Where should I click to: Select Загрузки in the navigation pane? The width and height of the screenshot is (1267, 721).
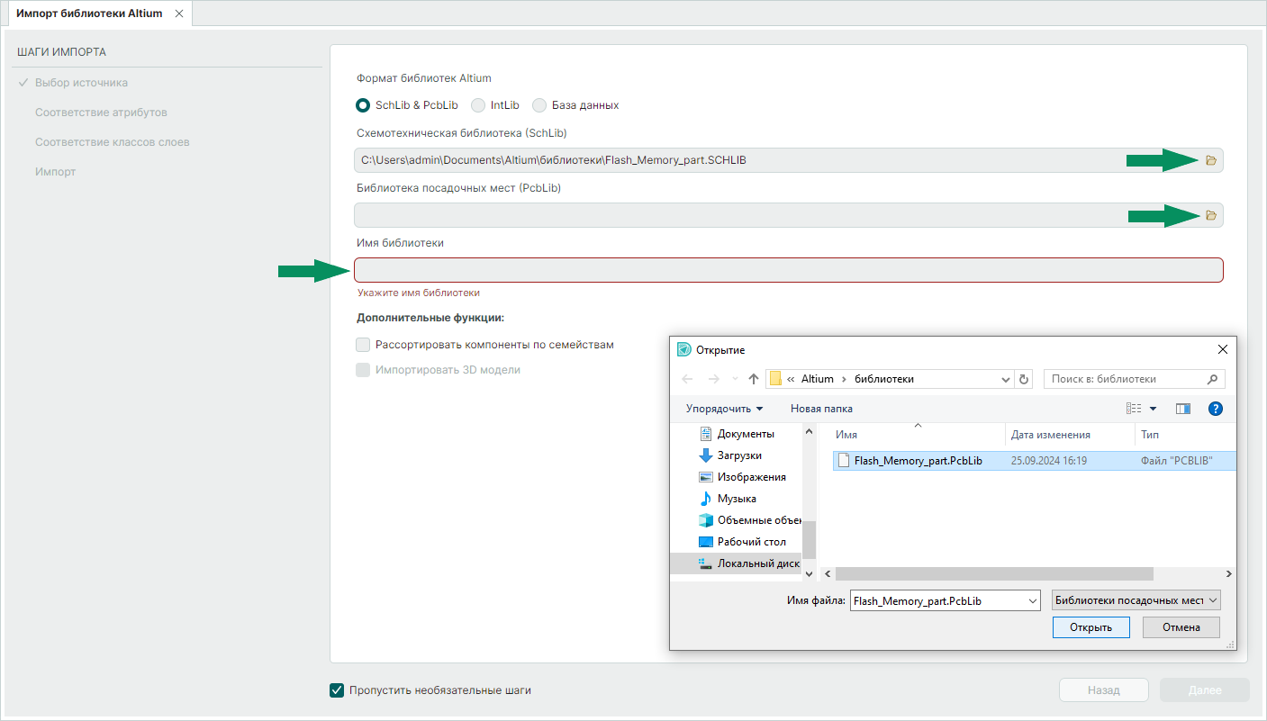[x=738, y=455]
